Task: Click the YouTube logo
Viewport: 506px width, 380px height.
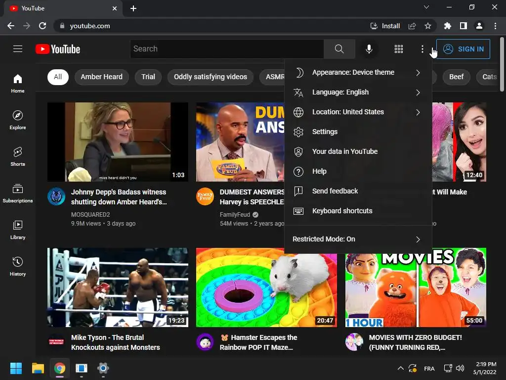Action: tap(58, 49)
